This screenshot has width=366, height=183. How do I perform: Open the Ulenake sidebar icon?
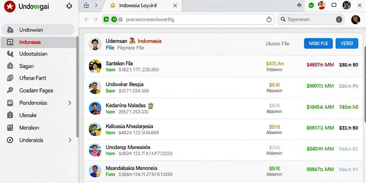pyautogui.click(x=10, y=115)
